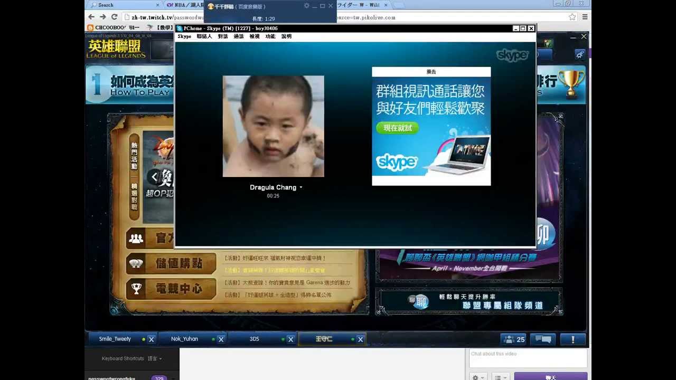Open the 說明 menu in Skype
676x380 pixels.
tap(286, 36)
